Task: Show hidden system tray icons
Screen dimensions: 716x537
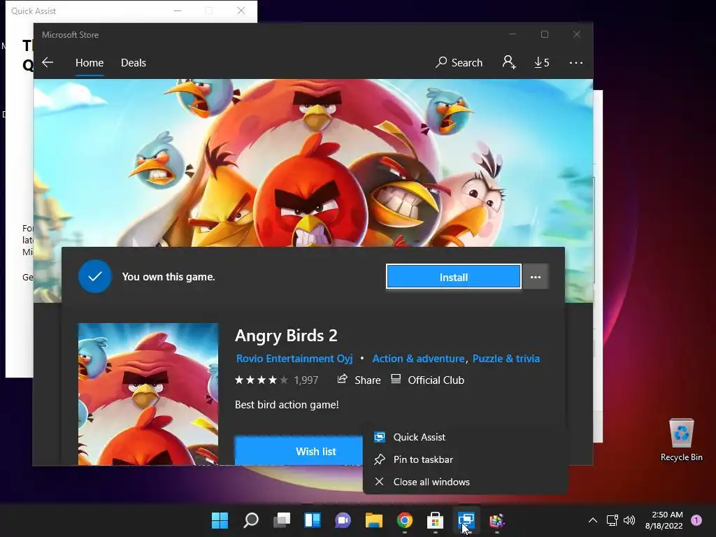Action: click(x=593, y=520)
